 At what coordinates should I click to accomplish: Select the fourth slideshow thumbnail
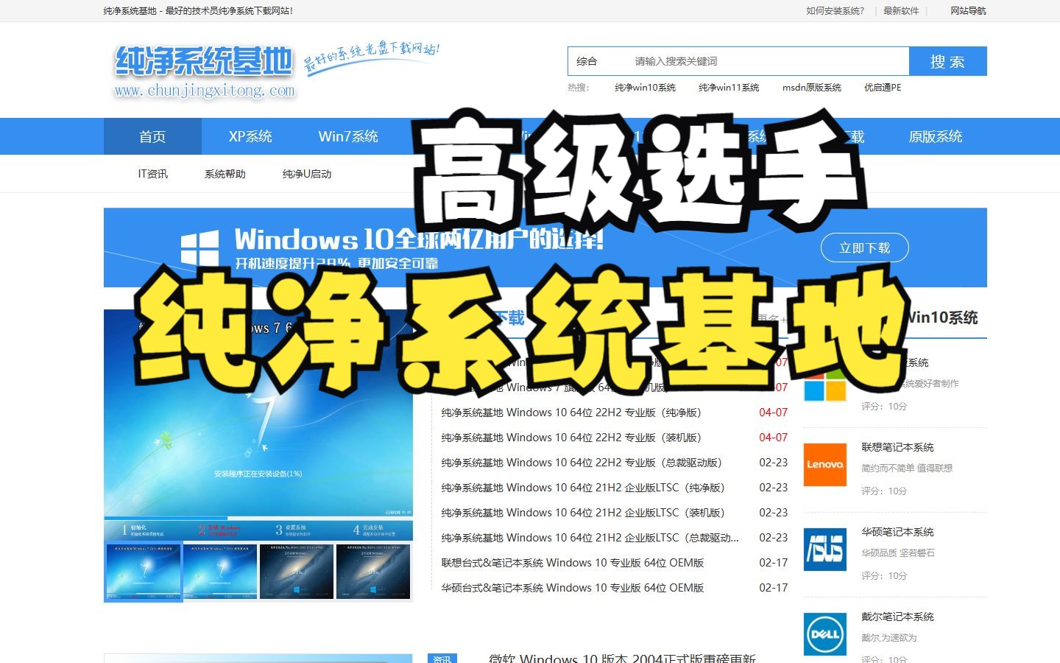tap(373, 572)
